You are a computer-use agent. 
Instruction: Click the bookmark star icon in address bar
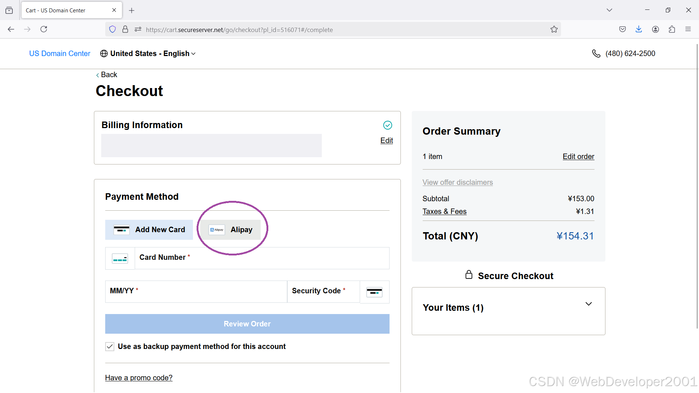click(x=554, y=29)
